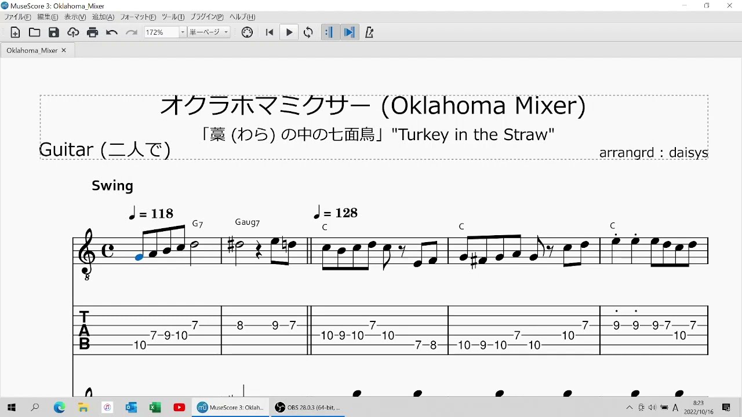Redo the last undone action

[x=132, y=32]
